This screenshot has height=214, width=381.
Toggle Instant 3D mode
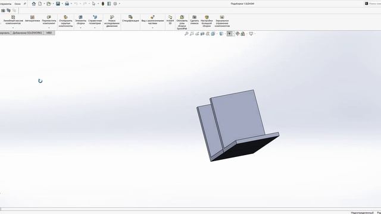point(170,20)
